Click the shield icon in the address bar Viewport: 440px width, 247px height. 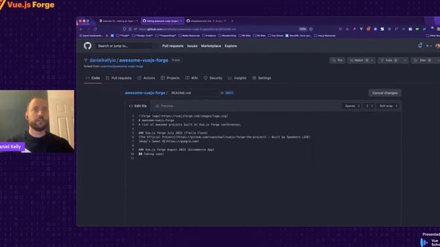coord(124,29)
